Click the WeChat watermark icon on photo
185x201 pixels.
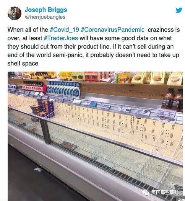(146, 192)
